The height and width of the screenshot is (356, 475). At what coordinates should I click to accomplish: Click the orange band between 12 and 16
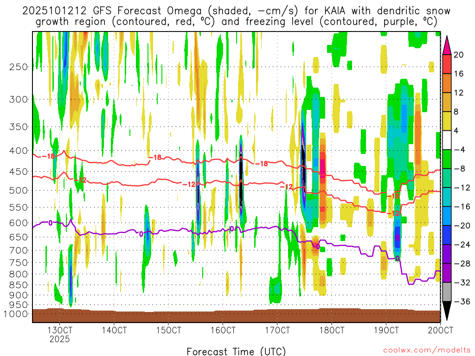point(447,83)
